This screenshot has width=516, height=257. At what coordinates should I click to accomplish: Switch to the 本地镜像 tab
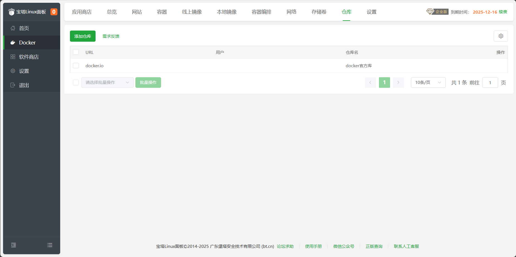[x=227, y=12]
